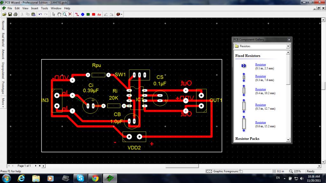Open the Insert menu

(x=35, y=8)
